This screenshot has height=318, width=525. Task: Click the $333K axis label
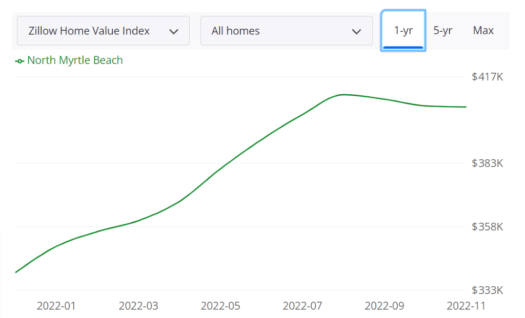click(487, 290)
